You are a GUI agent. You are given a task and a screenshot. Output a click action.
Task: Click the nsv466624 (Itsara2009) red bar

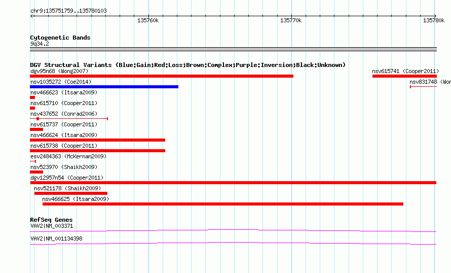97,140
